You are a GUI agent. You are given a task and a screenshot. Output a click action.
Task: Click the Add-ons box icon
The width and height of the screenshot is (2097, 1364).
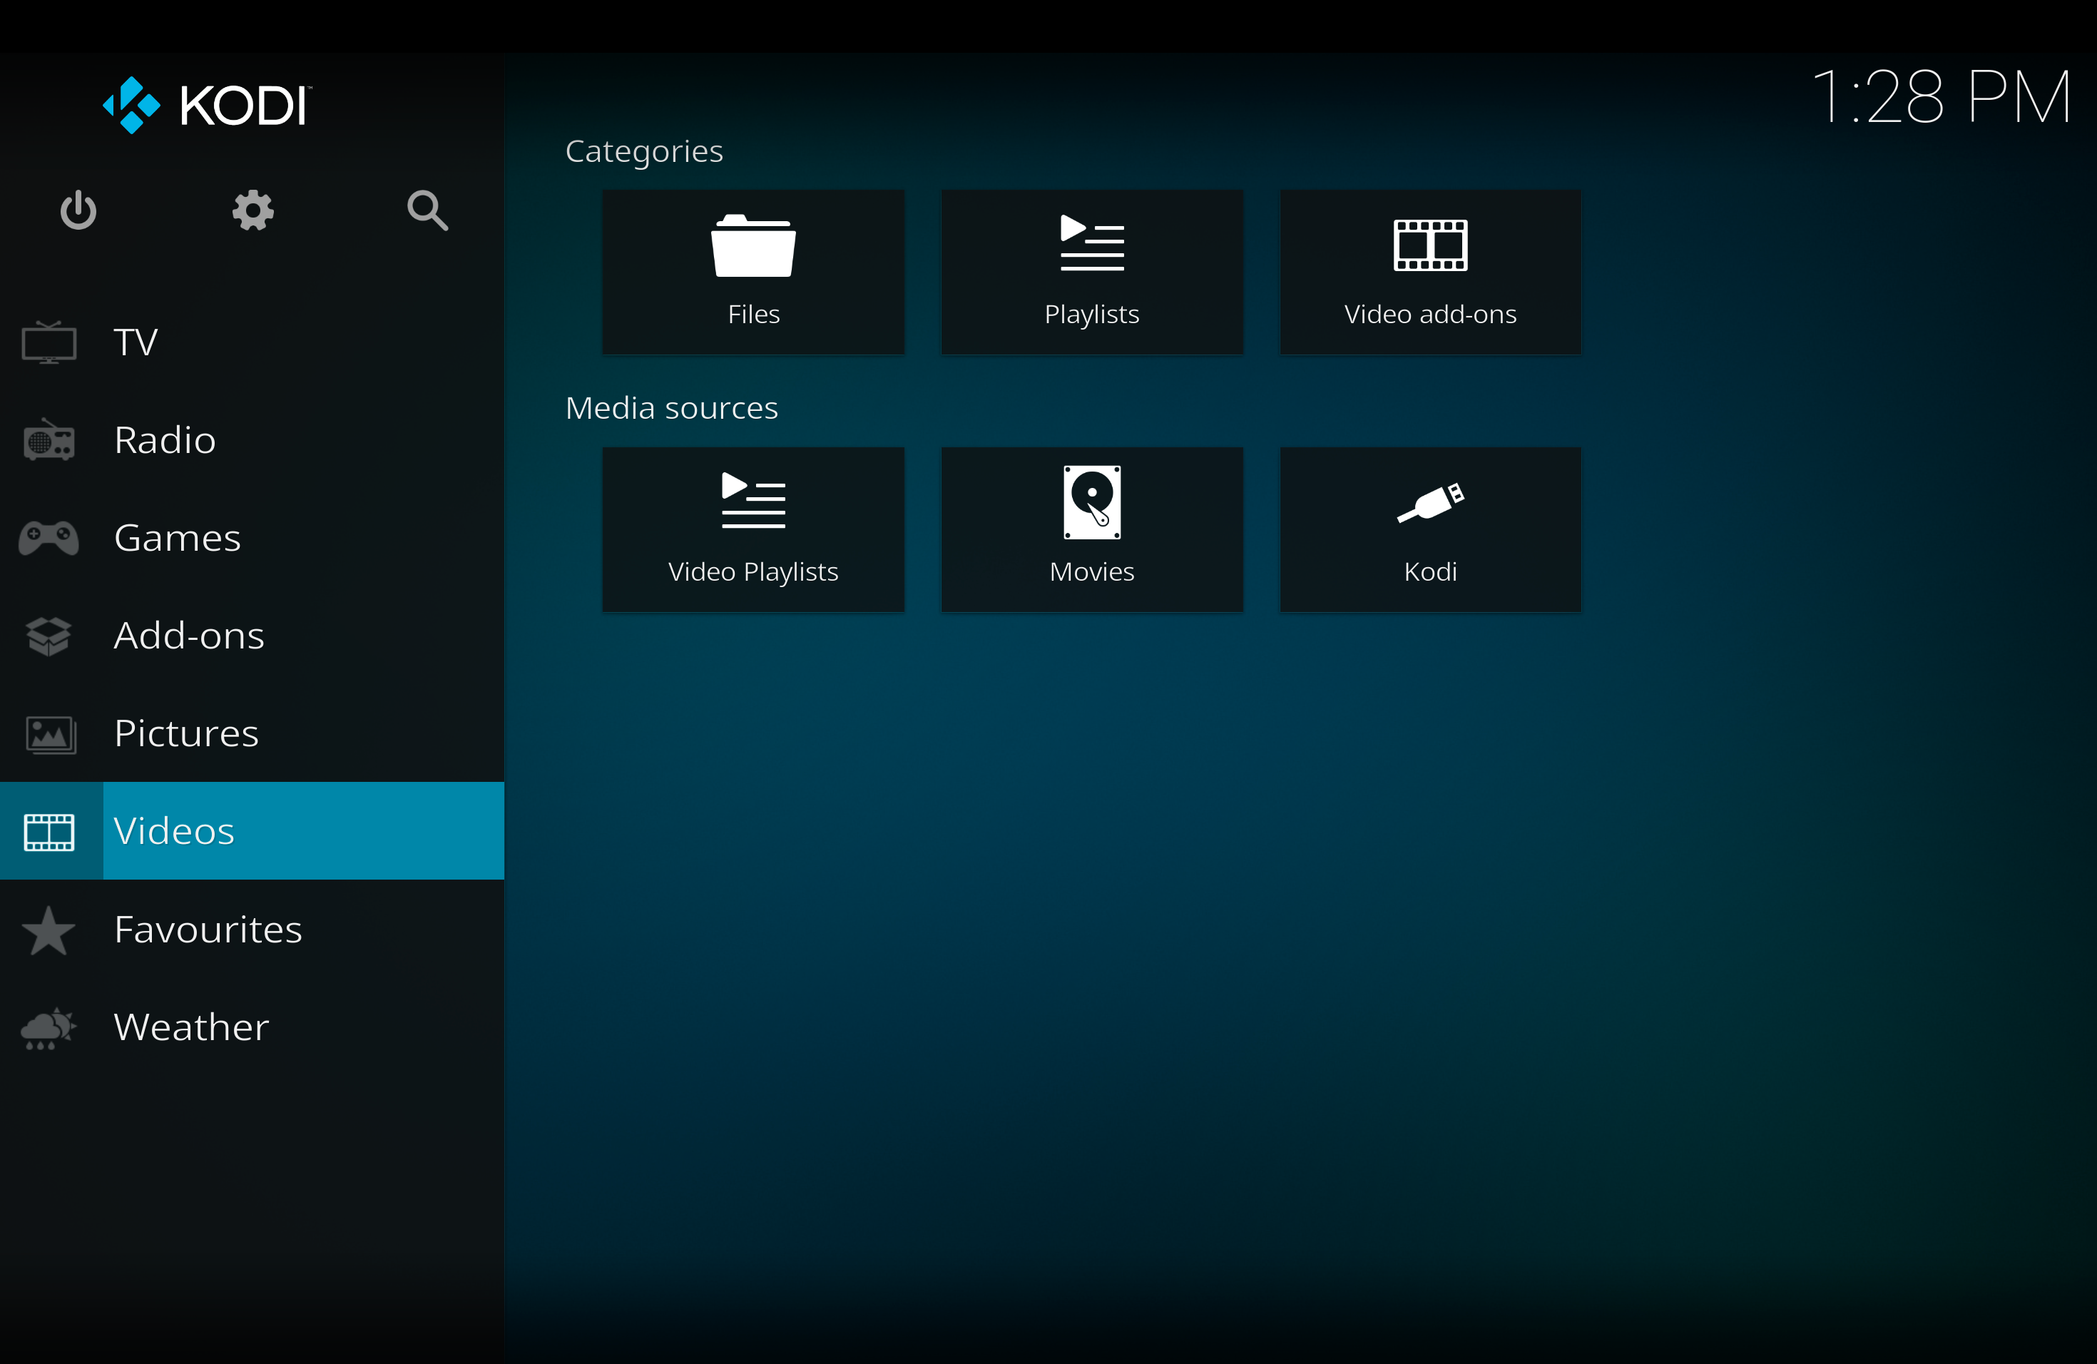[49, 636]
